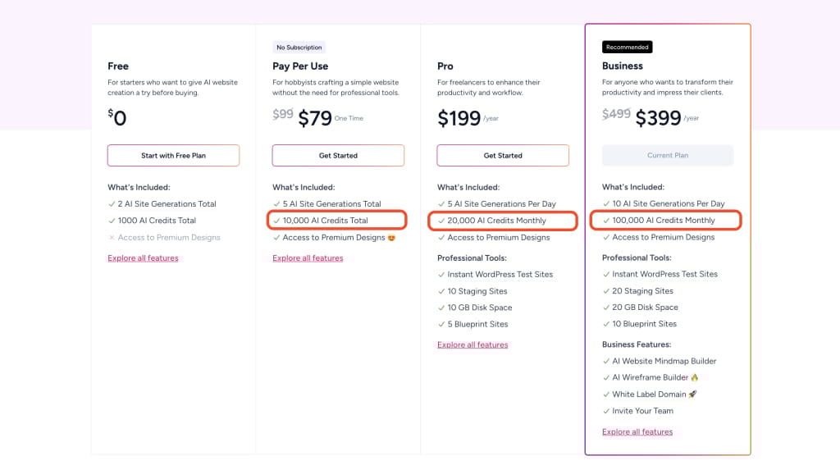Click the heart-eyes emoji beside Premium Designs
The height and width of the screenshot is (474, 840).
tap(392, 238)
